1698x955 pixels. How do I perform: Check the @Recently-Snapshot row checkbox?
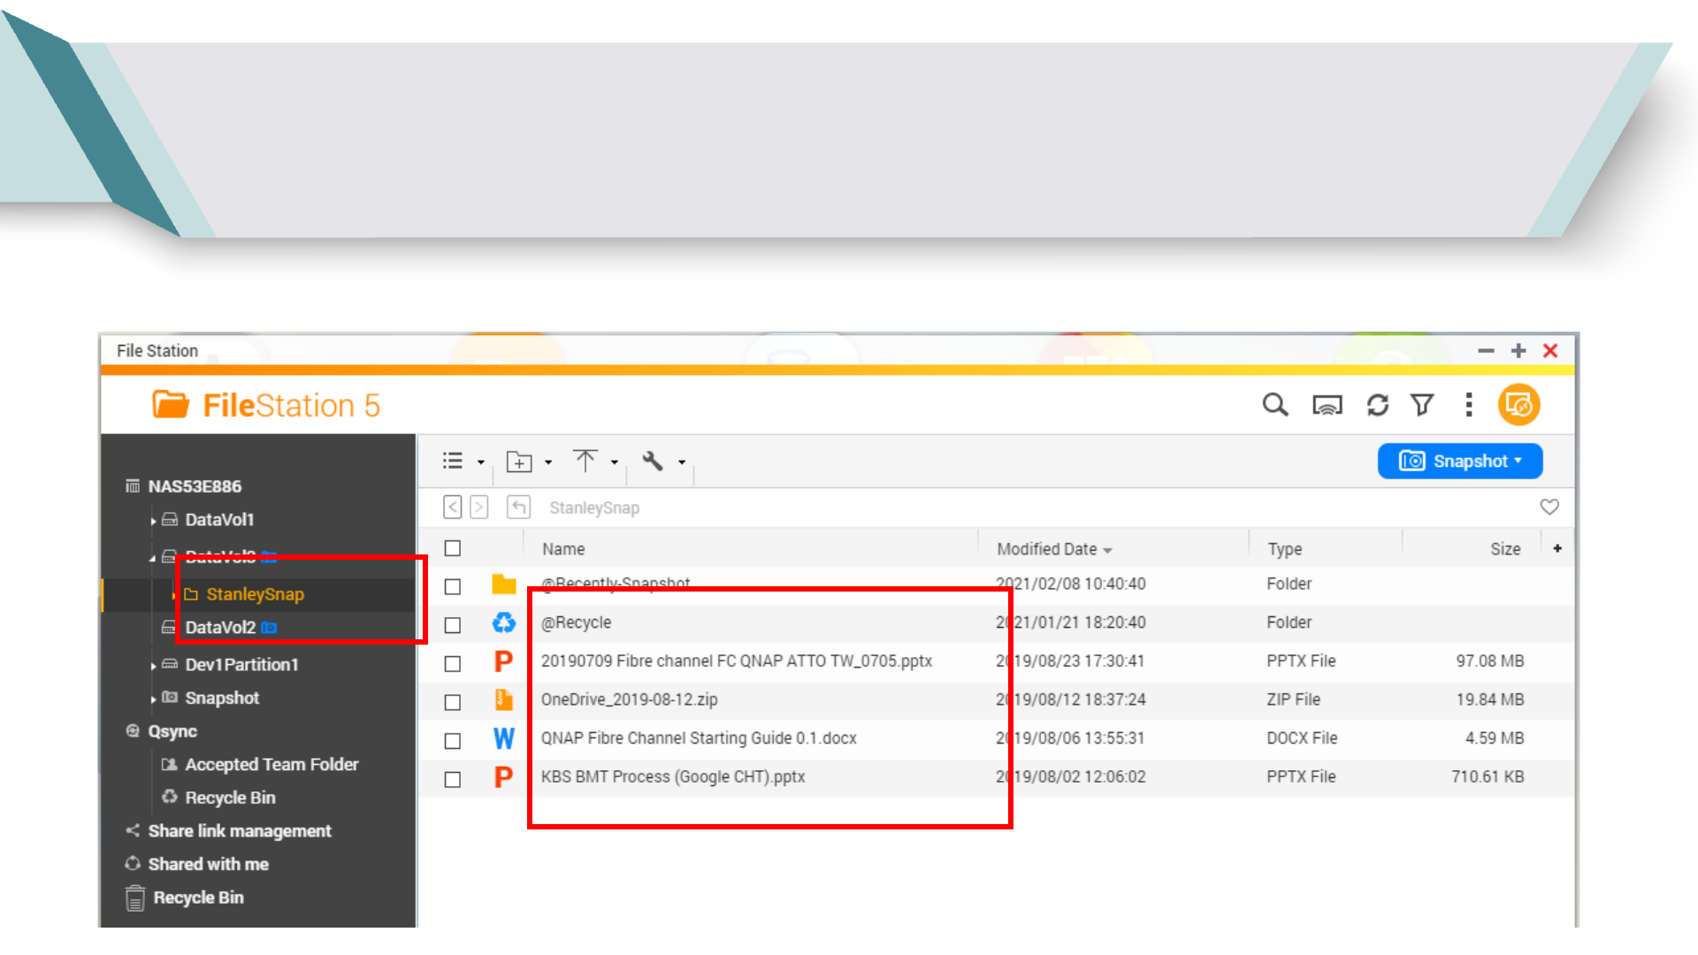click(453, 587)
